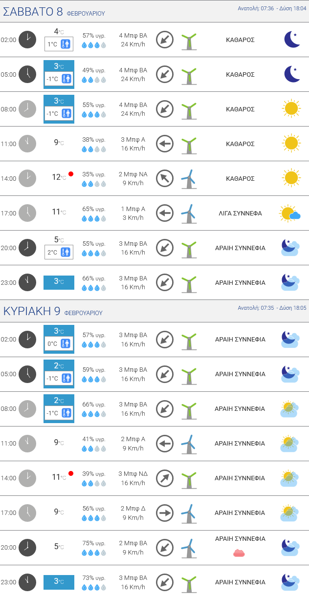Click the ΣΑΒΒΑΤΟ 8 day header
The image size is (309, 598).
point(54,12)
